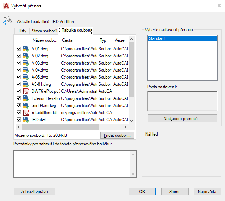Click the IRD.dwt template file icon

26,120
